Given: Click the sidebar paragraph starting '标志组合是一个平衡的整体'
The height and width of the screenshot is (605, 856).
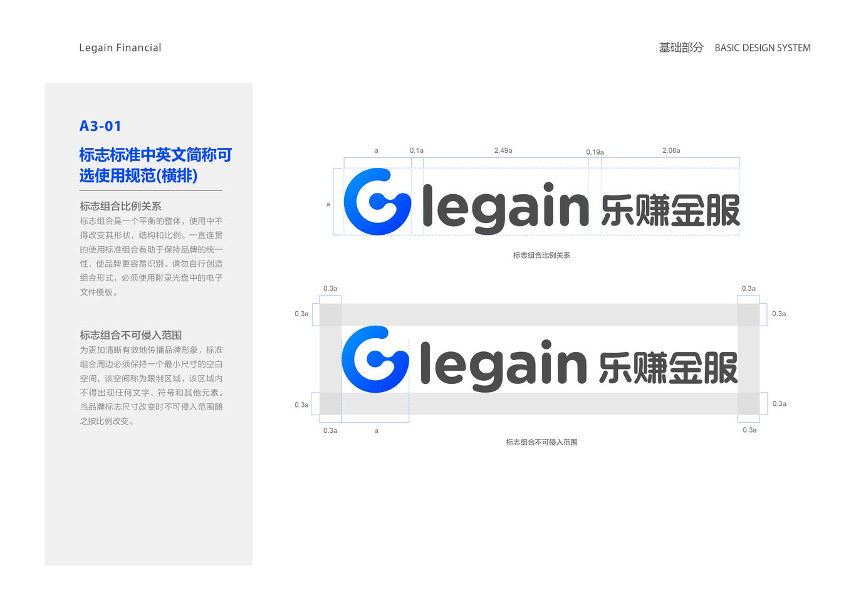Looking at the screenshot, I should click(x=151, y=257).
